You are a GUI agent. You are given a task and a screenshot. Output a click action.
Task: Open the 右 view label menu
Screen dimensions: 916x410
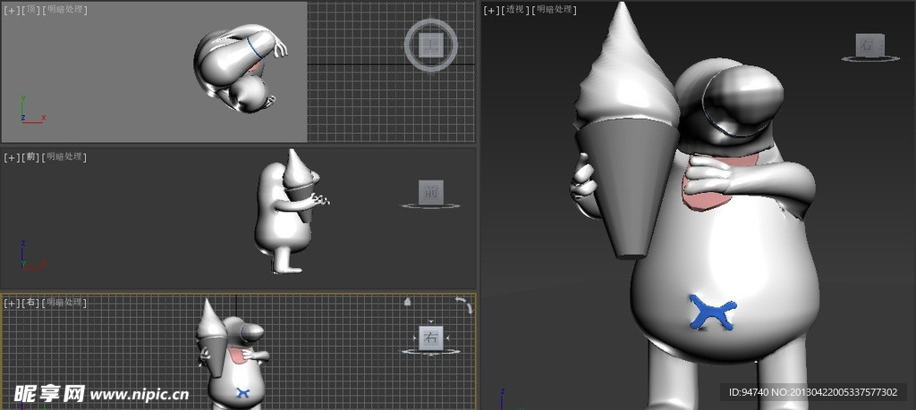[x=30, y=303]
